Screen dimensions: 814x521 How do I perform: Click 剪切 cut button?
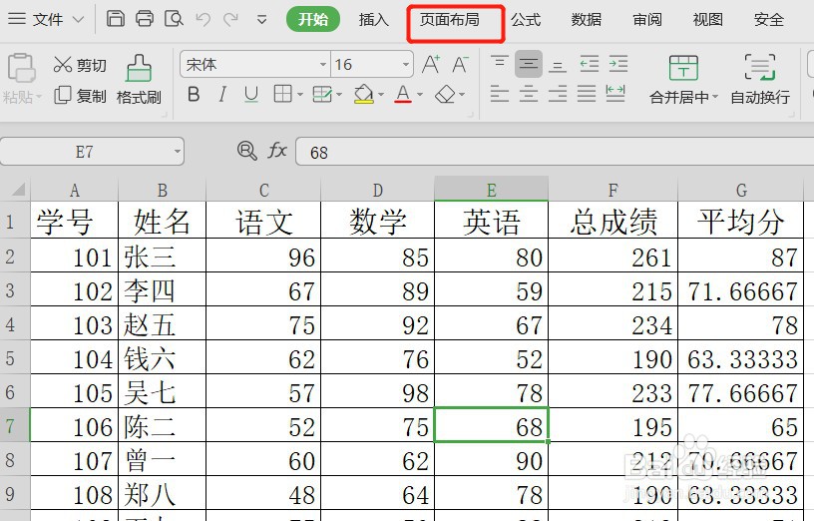click(80, 65)
